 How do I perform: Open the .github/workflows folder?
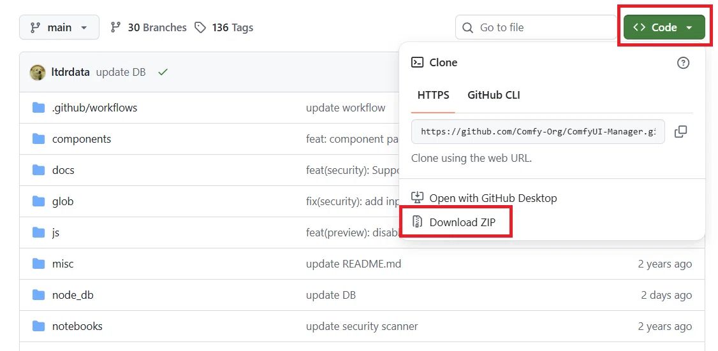(x=94, y=108)
